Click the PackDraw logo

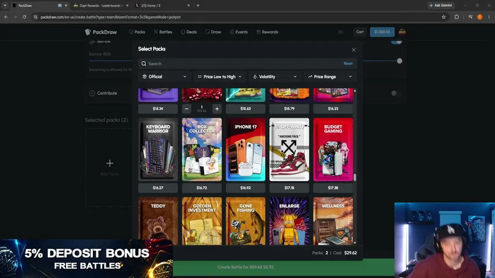[101, 32]
